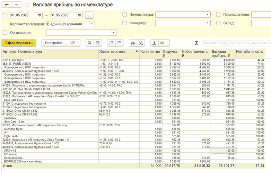The image size is (271, 172).
Task: Select the Renu Multiplus row
Action: coord(133,158)
